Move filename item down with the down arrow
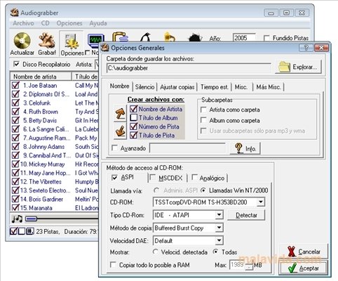Image resolution: width=338 pixels, height=281 pixels. click(x=120, y=131)
